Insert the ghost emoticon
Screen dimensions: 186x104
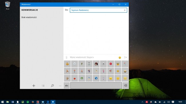point(75,64)
